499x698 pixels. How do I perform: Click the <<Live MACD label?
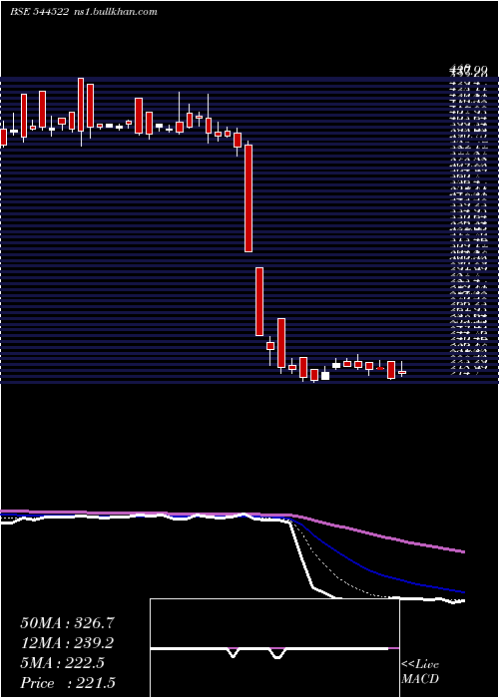pyautogui.click(x=420, y=672)
